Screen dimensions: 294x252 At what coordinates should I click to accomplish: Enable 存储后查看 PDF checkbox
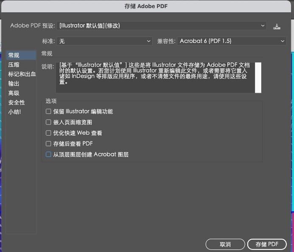click(x=48, y=144)
